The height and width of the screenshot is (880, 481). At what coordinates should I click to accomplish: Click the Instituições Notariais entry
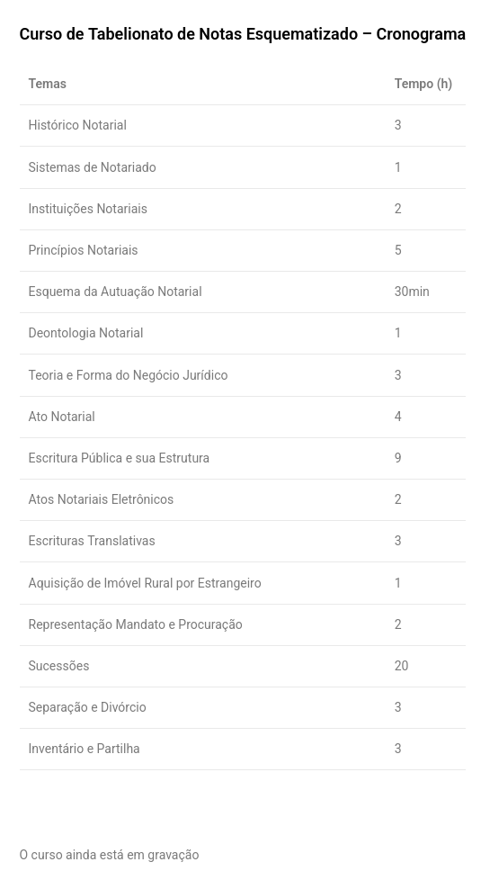coord(87,209)
